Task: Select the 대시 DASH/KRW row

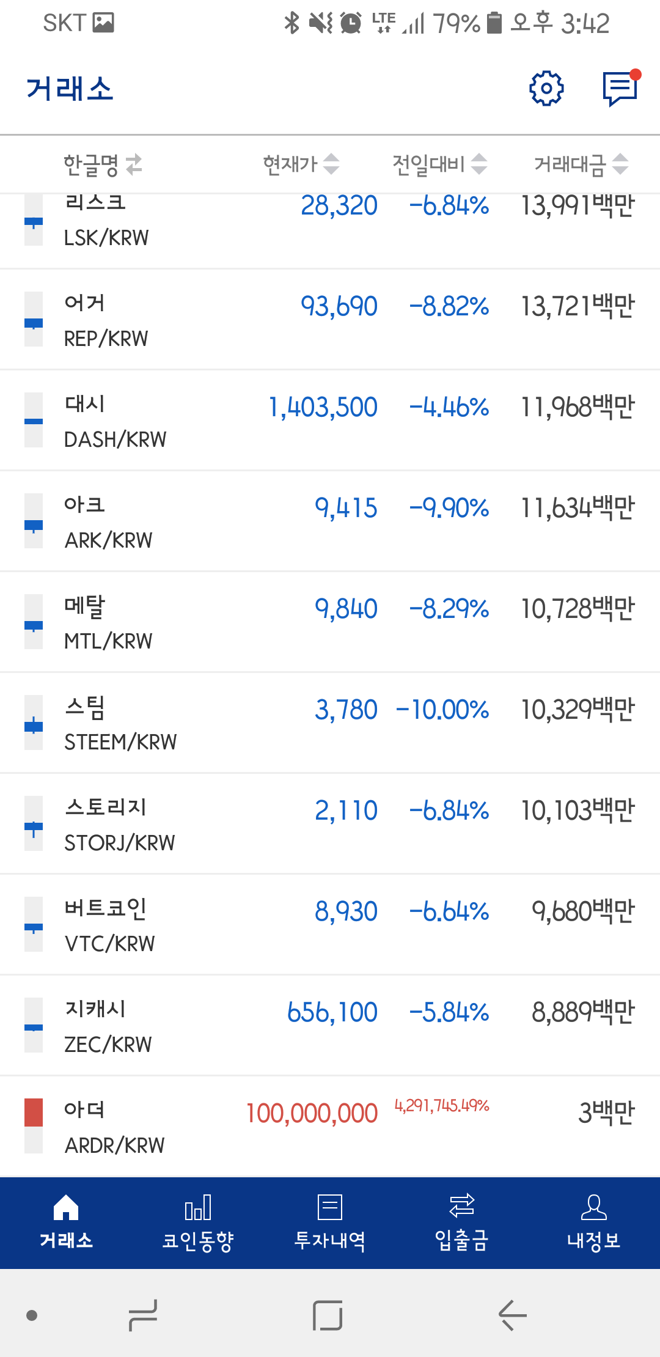Action: pyautogui.click(x=330, y=421)
